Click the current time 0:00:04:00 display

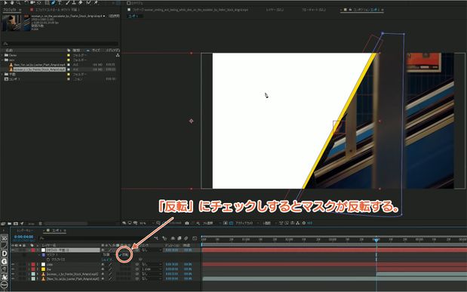click(x=23, y=237)
